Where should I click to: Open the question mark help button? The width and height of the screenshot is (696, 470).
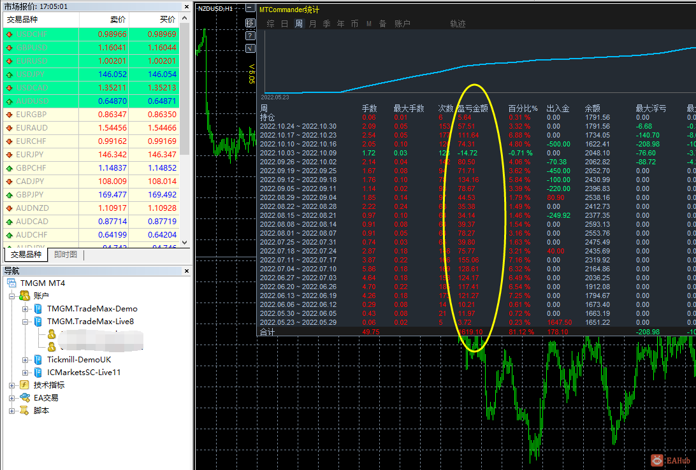(x=250, y=36)
